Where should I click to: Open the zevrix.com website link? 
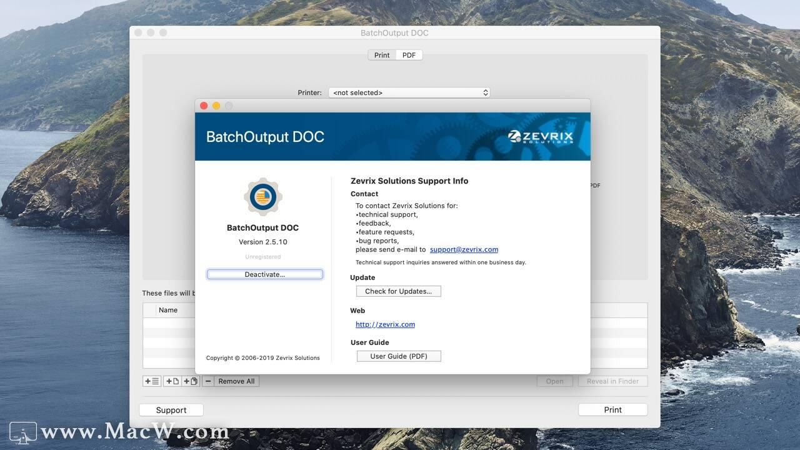coord(385,324)
